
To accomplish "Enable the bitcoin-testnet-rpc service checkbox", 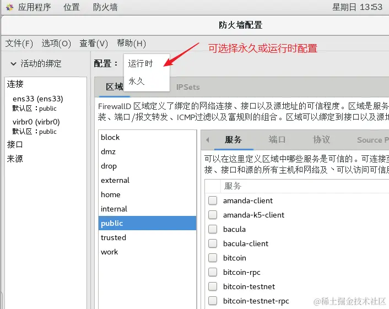I will point(213,301).
